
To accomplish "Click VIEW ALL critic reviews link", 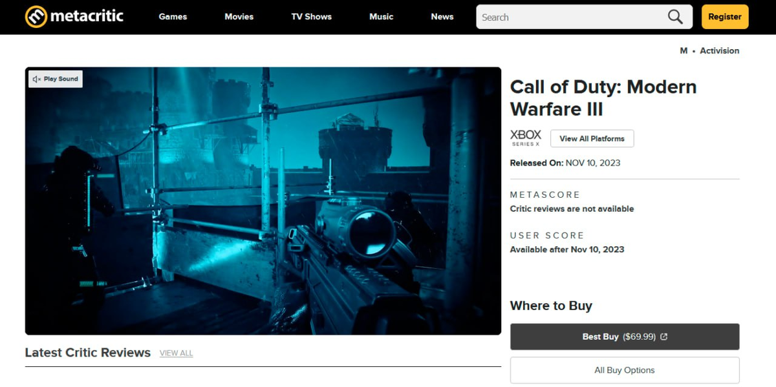I will click(x=176, y=353).
